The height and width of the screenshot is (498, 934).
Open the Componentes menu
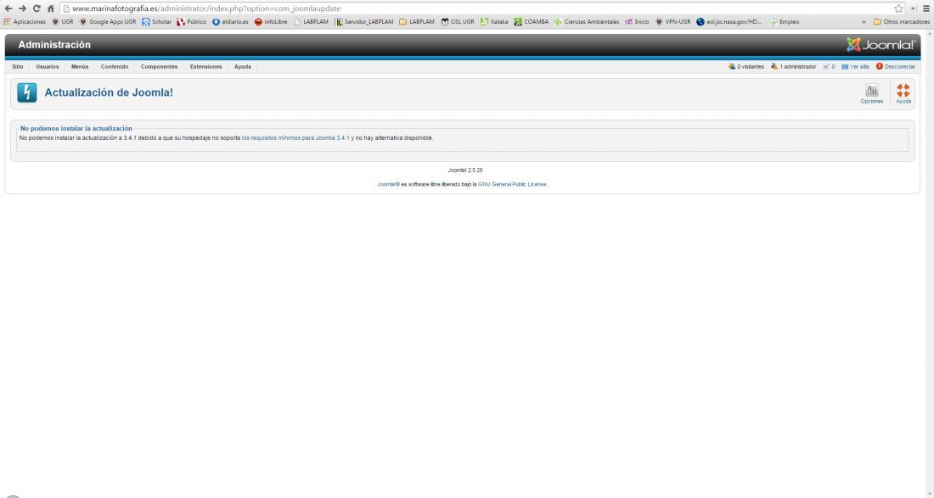(x=159, y=67)
